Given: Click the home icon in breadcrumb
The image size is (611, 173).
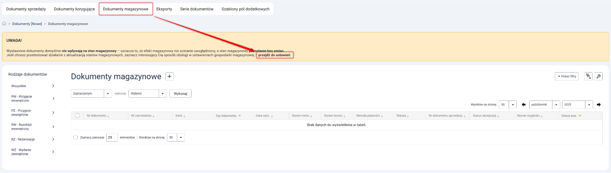Looking at the screenshot, I should pos(4,24).
